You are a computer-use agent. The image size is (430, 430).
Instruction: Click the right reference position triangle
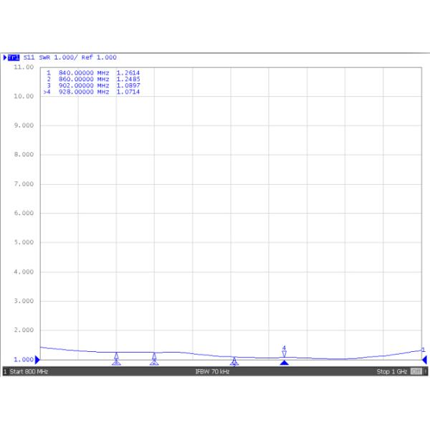tap(424, 360)
